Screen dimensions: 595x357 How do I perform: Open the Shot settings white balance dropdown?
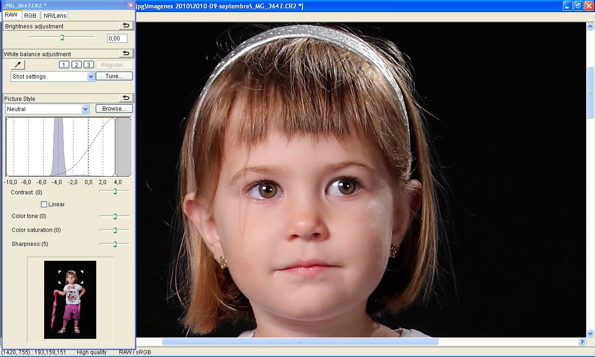click(x=91, y=76)
